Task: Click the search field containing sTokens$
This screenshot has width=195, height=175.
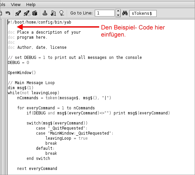Action: pyautogui.click(x=143, y=13)
